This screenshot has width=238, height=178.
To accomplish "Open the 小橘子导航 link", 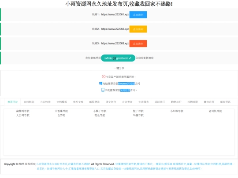I will pyautogui.click(x=100, y=111).
